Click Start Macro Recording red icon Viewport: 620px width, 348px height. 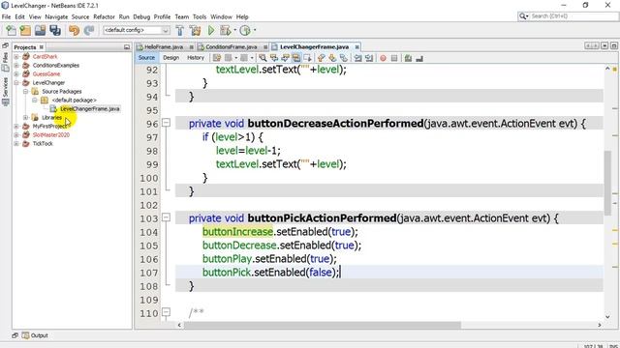click(383, 58)
